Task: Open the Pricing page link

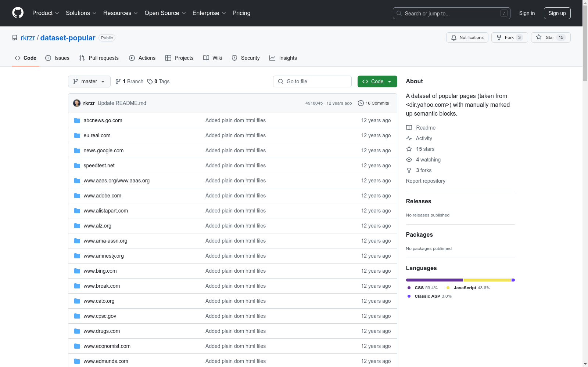Action: pyautogui.click(x=241, y=13)
